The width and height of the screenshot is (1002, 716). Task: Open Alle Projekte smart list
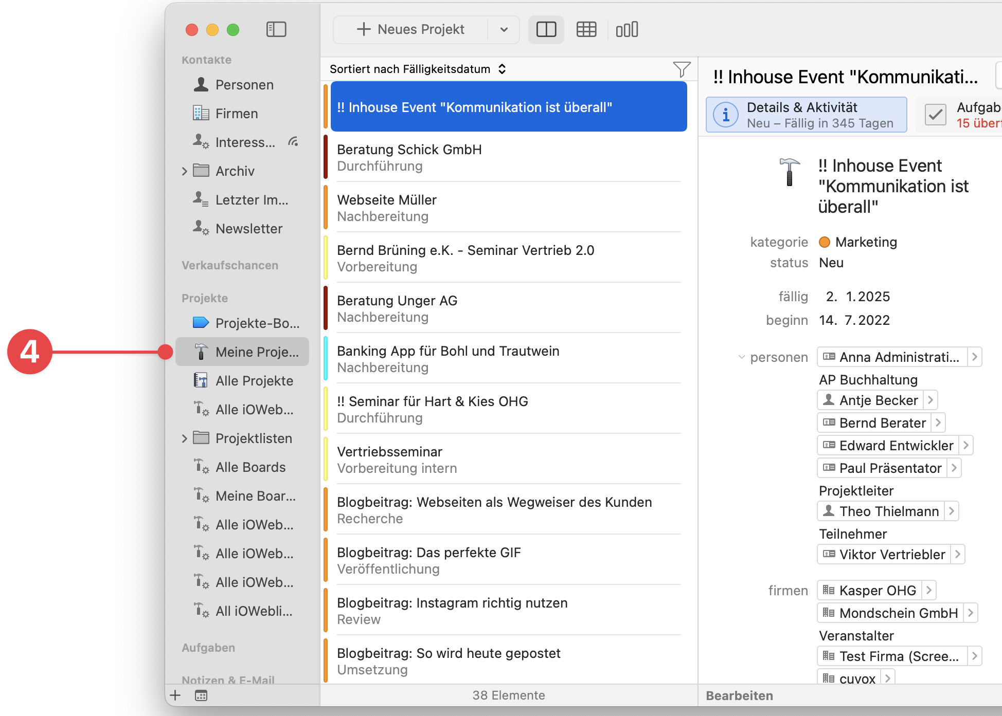tap(254, 380)
